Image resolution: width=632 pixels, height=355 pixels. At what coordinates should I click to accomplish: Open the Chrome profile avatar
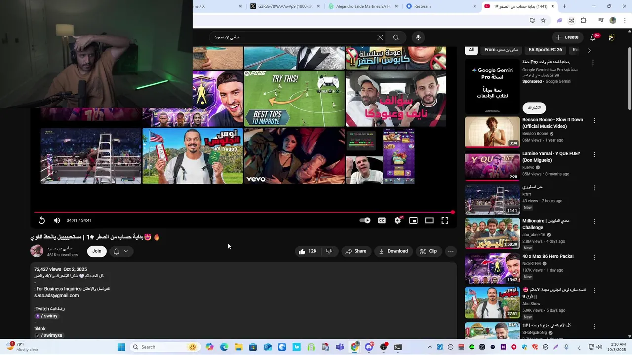point(613,20)
